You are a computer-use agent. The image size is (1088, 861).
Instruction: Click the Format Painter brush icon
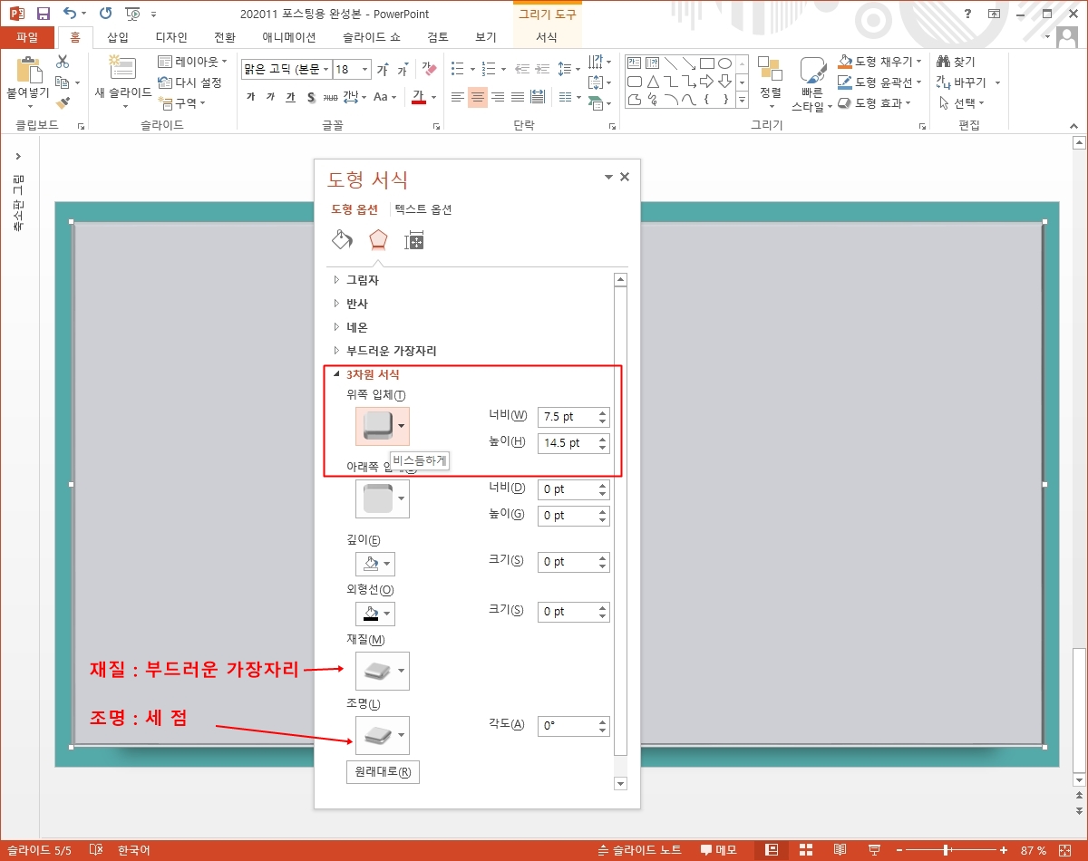(x=63, y=103)
